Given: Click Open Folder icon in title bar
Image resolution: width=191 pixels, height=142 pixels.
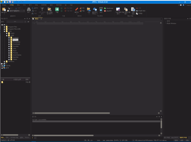Looking at the screenshot, I should pos(7,2).
